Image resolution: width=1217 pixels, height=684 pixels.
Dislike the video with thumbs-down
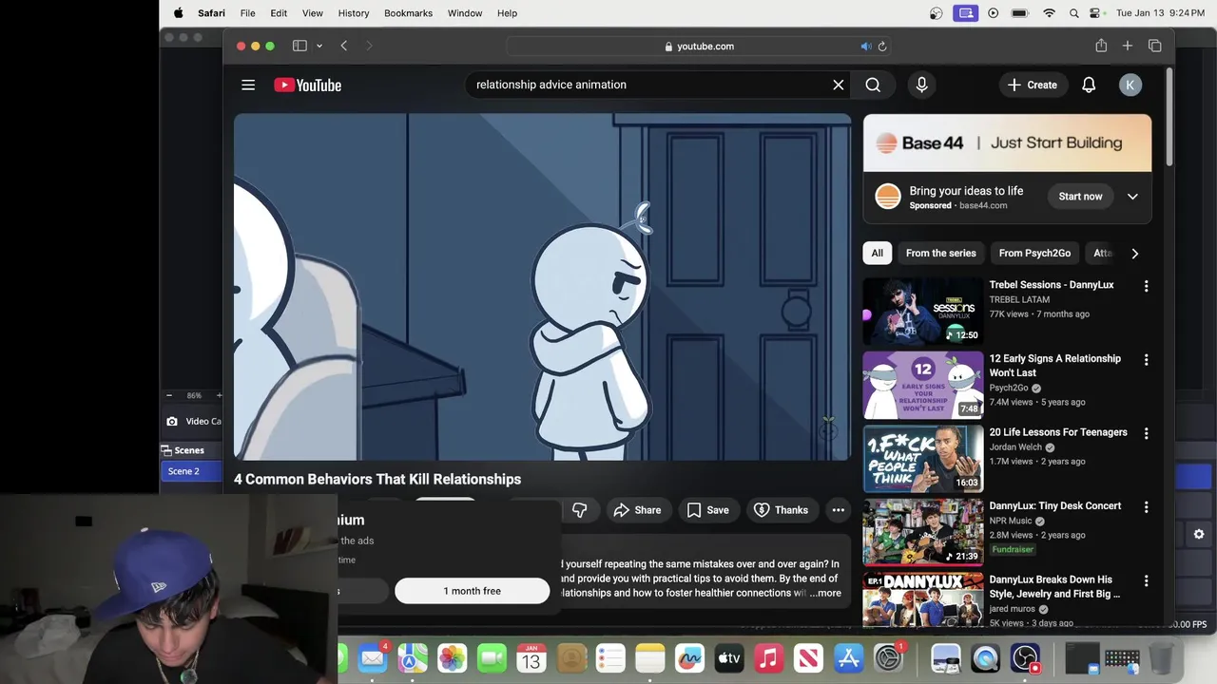pyautogui.click(x=579, y=510)
